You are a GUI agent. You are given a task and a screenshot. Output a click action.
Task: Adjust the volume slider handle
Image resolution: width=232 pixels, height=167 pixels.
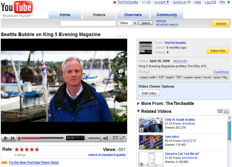[x=101, y=138]
